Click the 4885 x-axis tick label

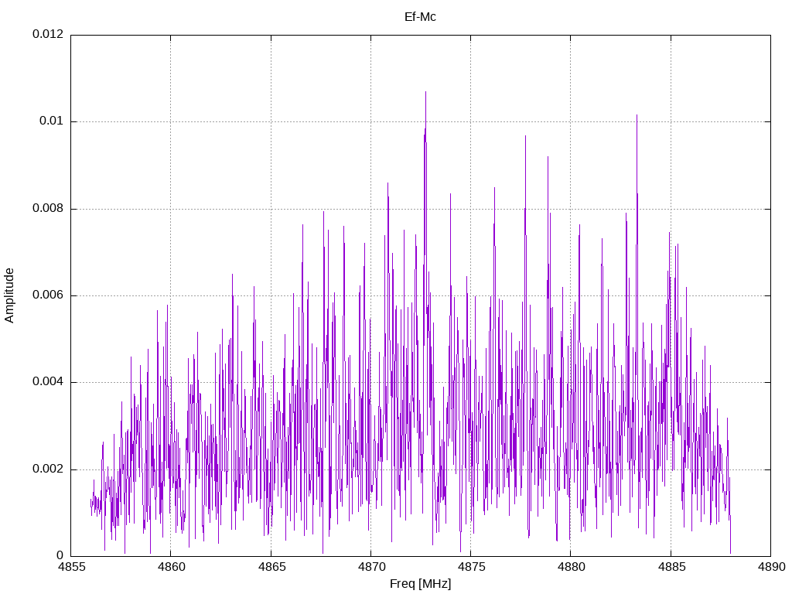[x=671, y=567]
